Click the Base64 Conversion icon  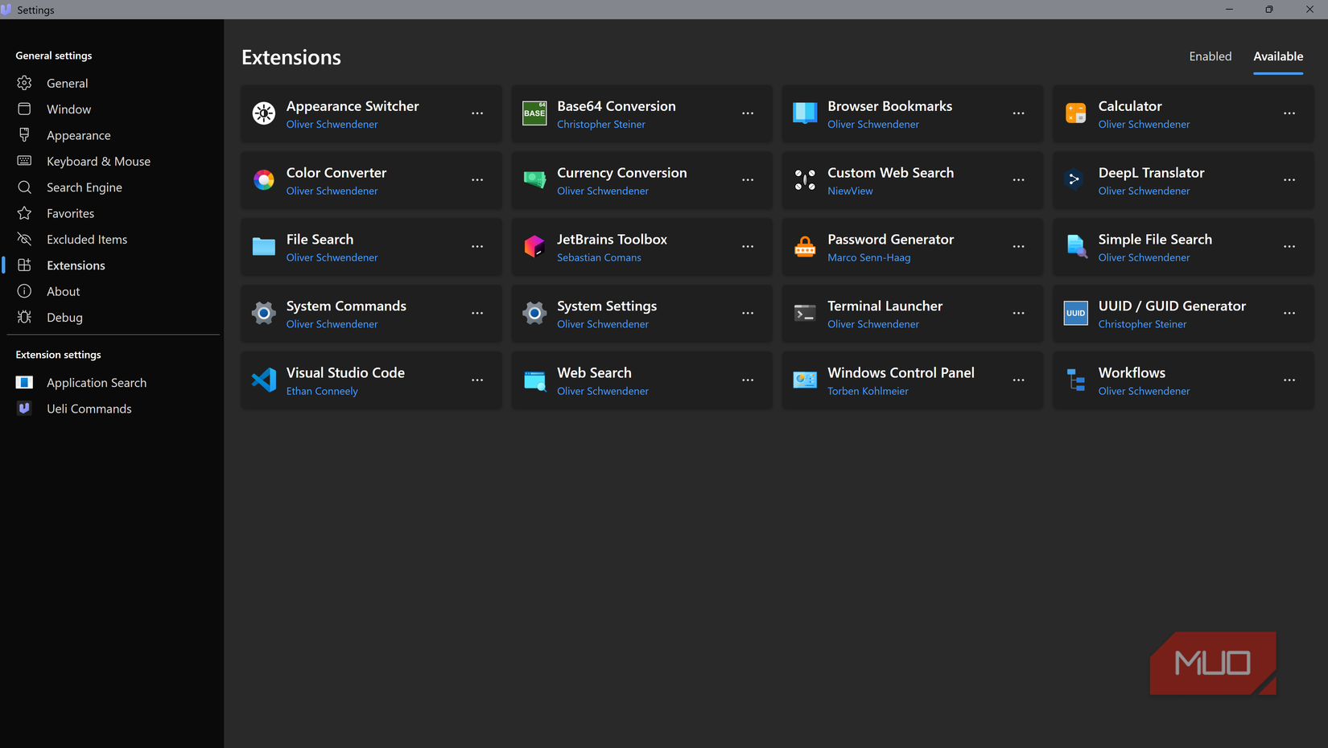tap(534, 113)
